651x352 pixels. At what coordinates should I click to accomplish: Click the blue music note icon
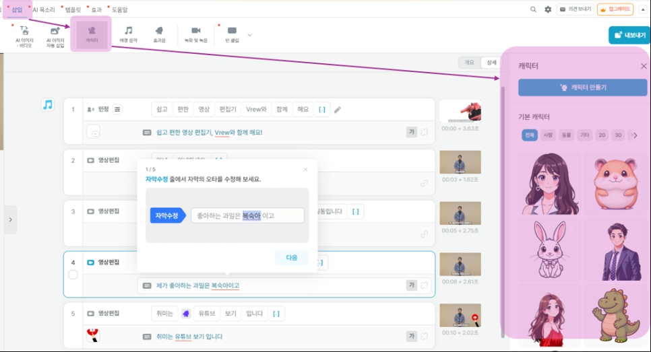click(x=48, y=104)
